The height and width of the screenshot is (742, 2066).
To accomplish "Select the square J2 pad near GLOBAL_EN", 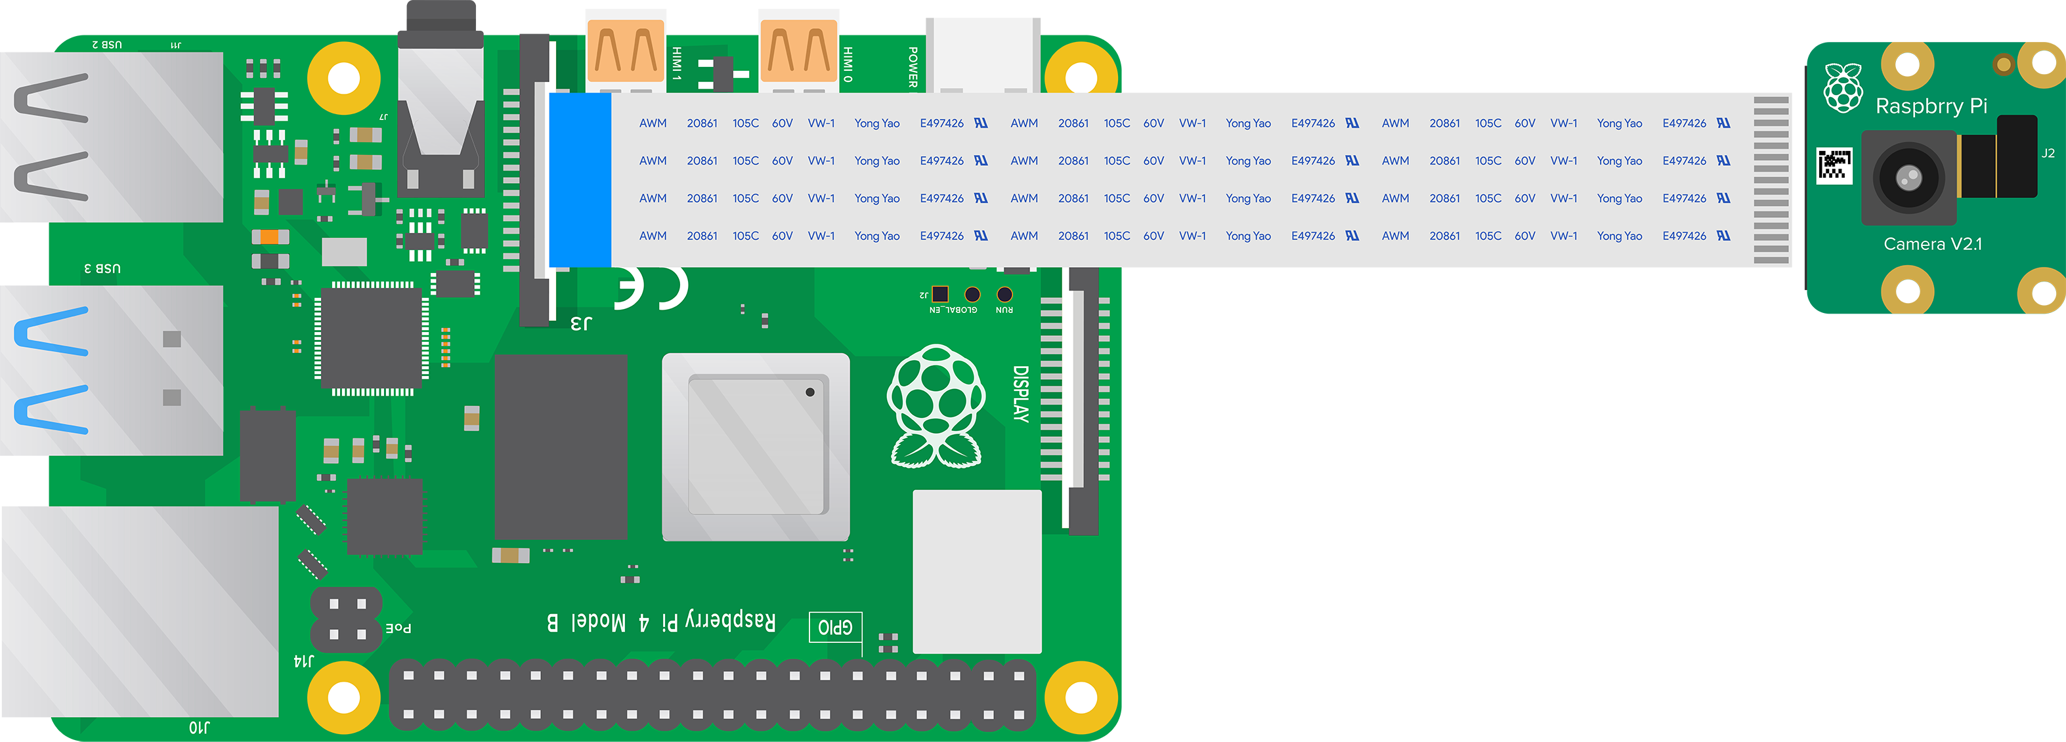I will pos(940,294).
